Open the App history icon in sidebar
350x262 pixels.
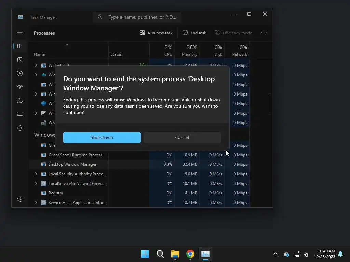(20, 73)
